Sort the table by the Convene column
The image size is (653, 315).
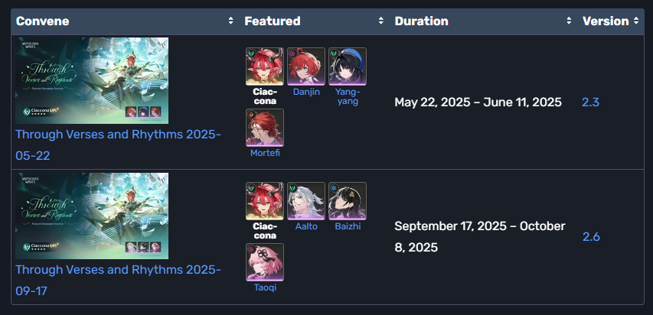click(230, 21)
